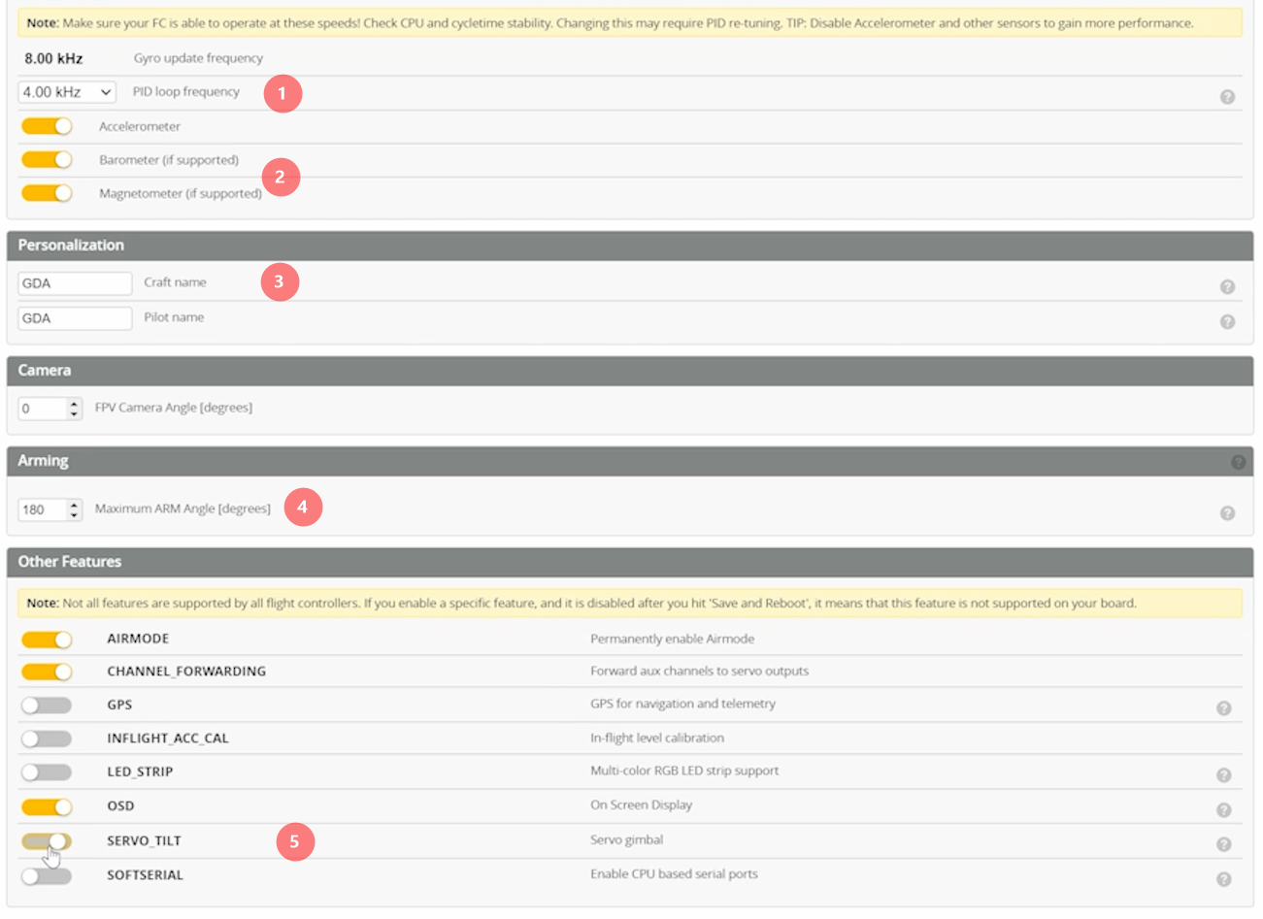Enable the GPS feature toggle
Viewport: 1263px width, 919px height.
47,706
